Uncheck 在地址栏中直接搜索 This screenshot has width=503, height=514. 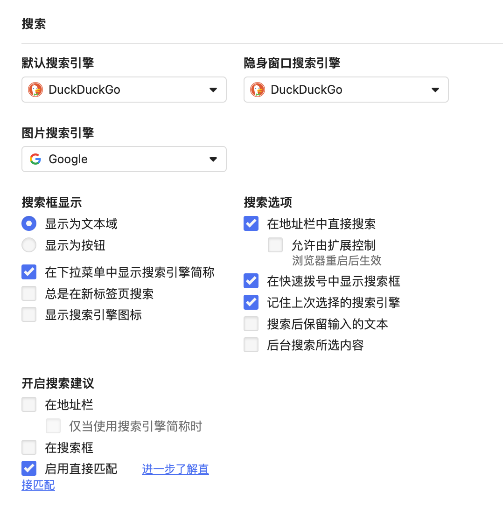(x=251, y=223)
